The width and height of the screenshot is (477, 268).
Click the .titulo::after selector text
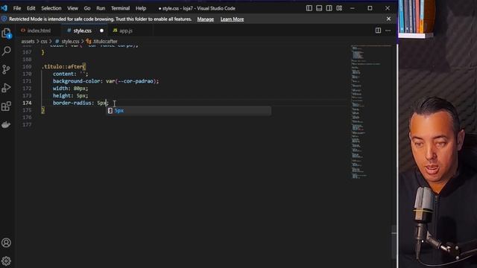tap(63, 66)
